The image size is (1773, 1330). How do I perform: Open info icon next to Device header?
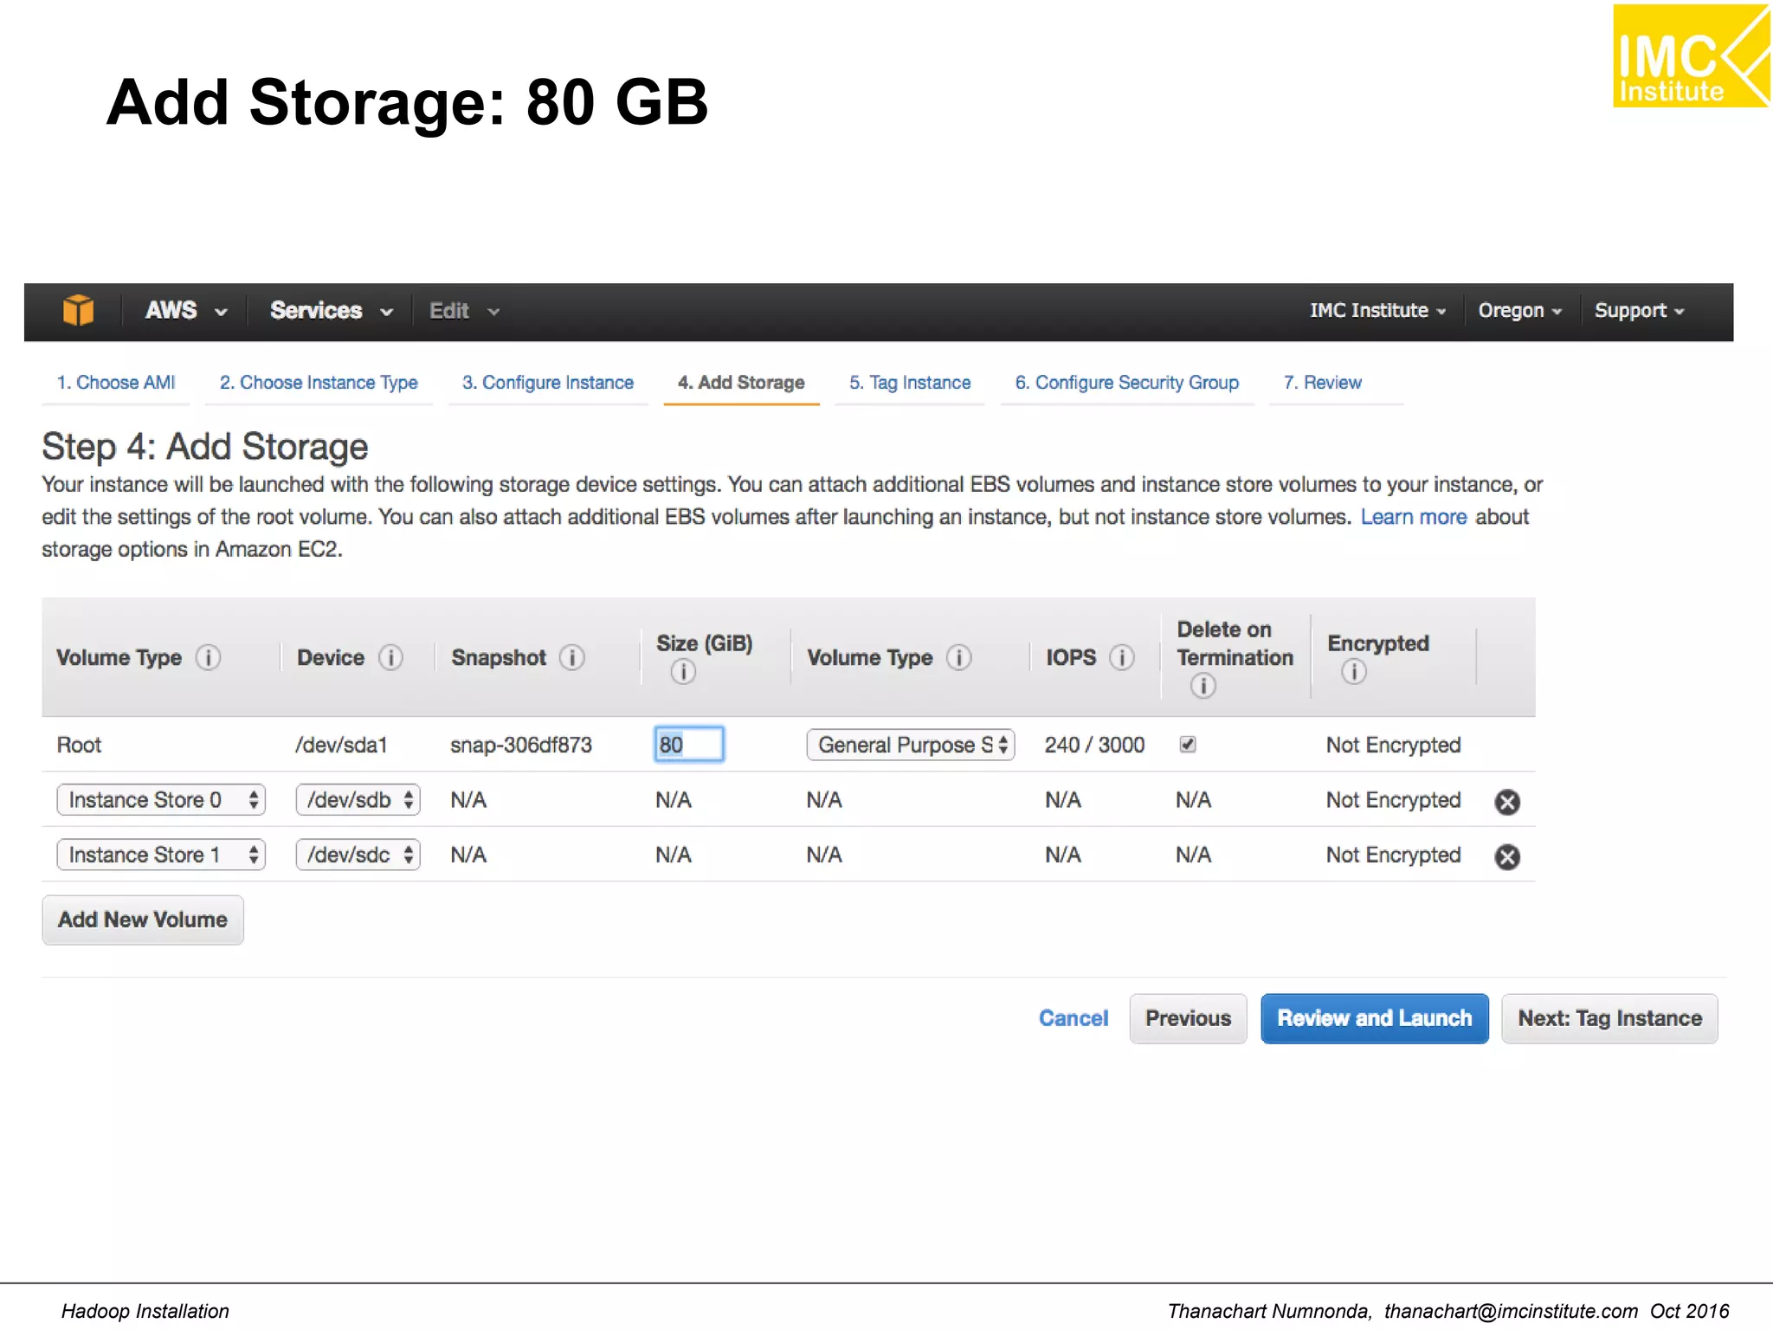click(390, 657)
